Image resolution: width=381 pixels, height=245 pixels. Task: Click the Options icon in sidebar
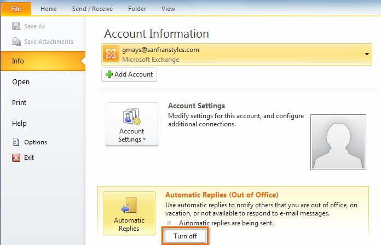16,142
